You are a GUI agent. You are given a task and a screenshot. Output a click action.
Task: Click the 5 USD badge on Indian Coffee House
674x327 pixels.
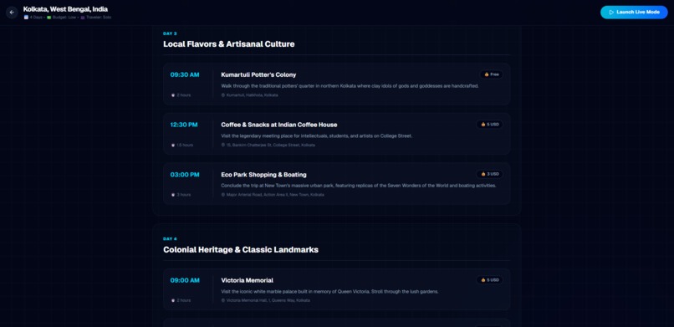(x=489, y=125)
